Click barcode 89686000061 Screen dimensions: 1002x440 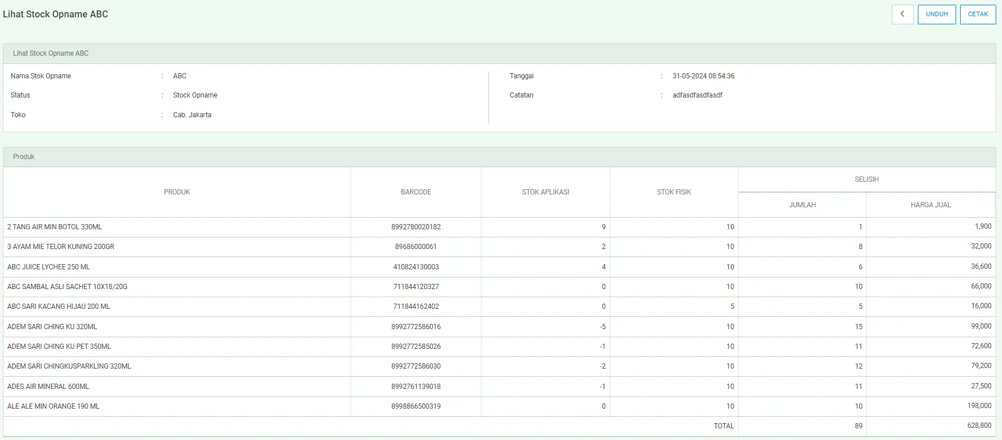tap(416, 247)
